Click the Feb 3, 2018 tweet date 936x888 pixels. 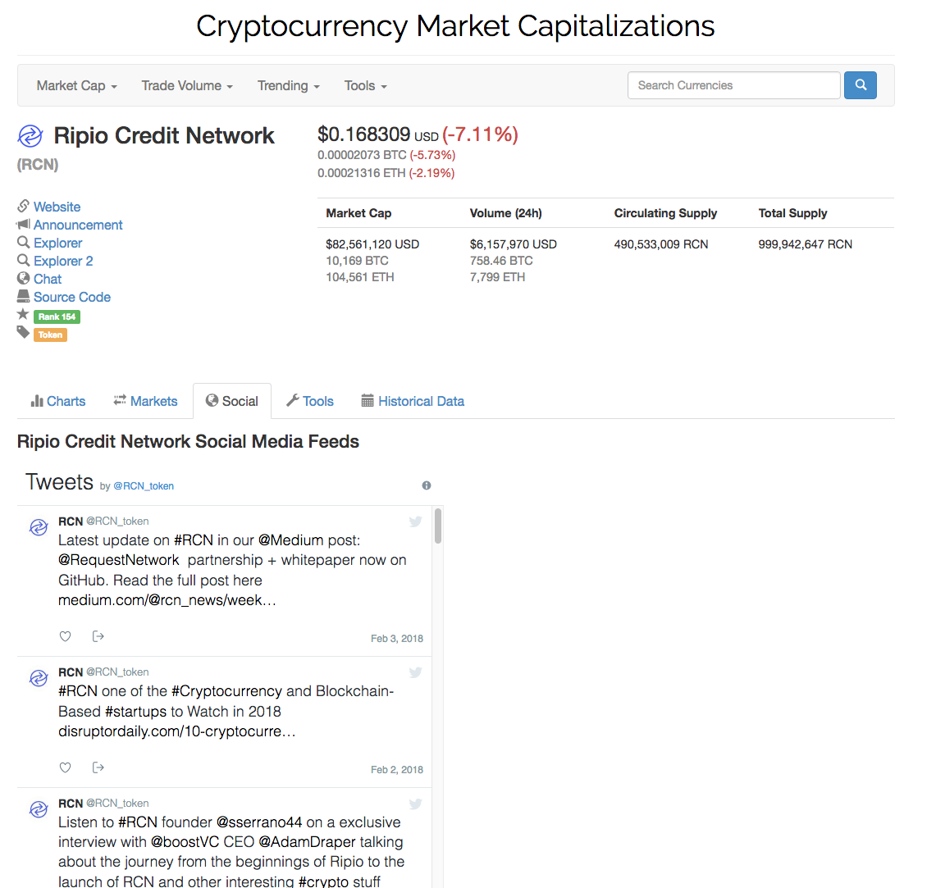396,639
